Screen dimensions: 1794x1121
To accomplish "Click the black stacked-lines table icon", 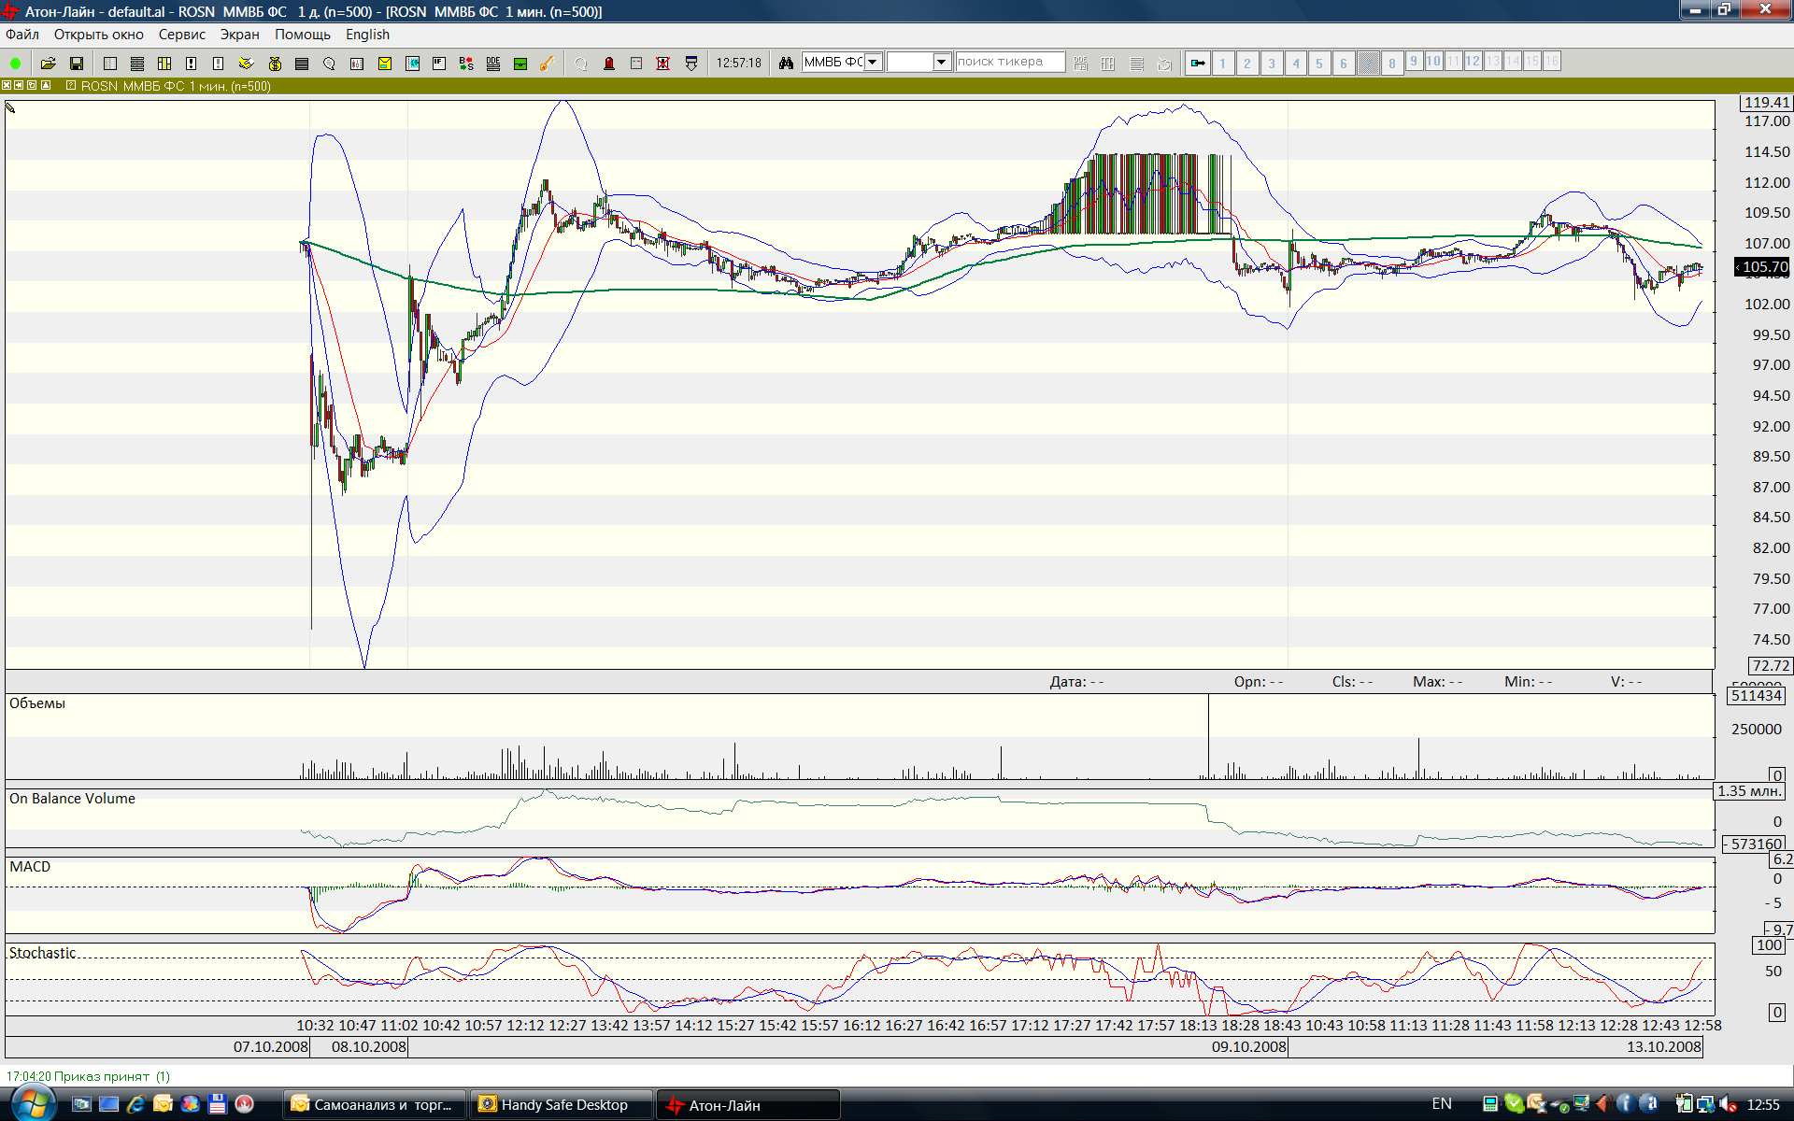I will point(302,64).
